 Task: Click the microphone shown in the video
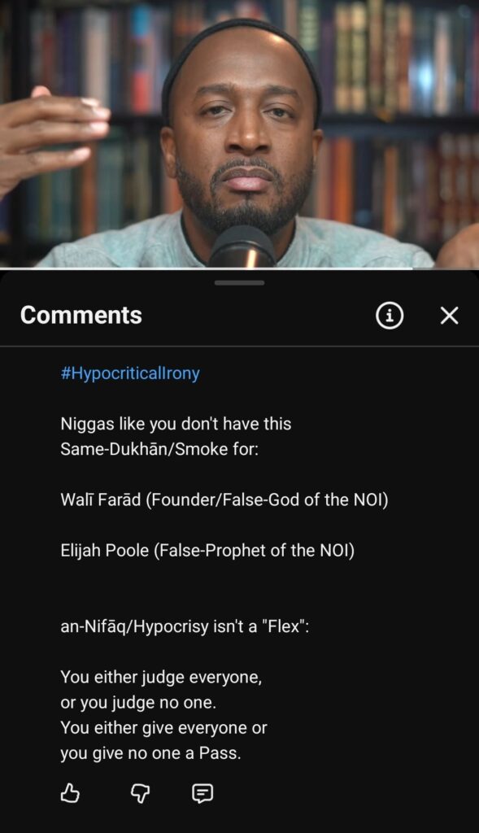[x=242, y=247]
